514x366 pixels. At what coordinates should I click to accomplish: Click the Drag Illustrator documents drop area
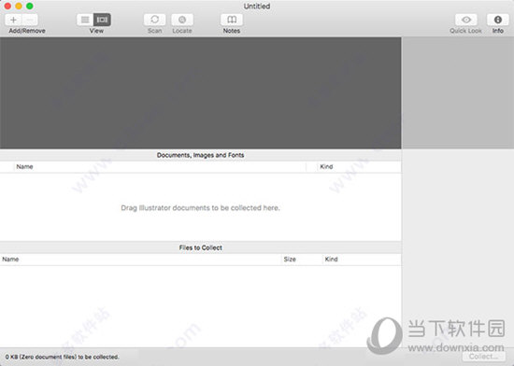pyautogui.click(x=201, y=207)
